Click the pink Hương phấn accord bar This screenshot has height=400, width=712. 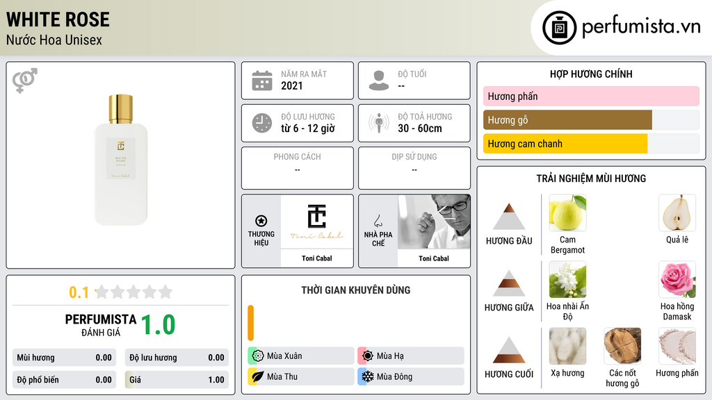(x=591, y=96)
